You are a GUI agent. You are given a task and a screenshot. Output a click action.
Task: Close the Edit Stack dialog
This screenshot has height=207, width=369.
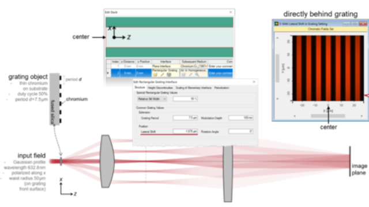[231, 12]
